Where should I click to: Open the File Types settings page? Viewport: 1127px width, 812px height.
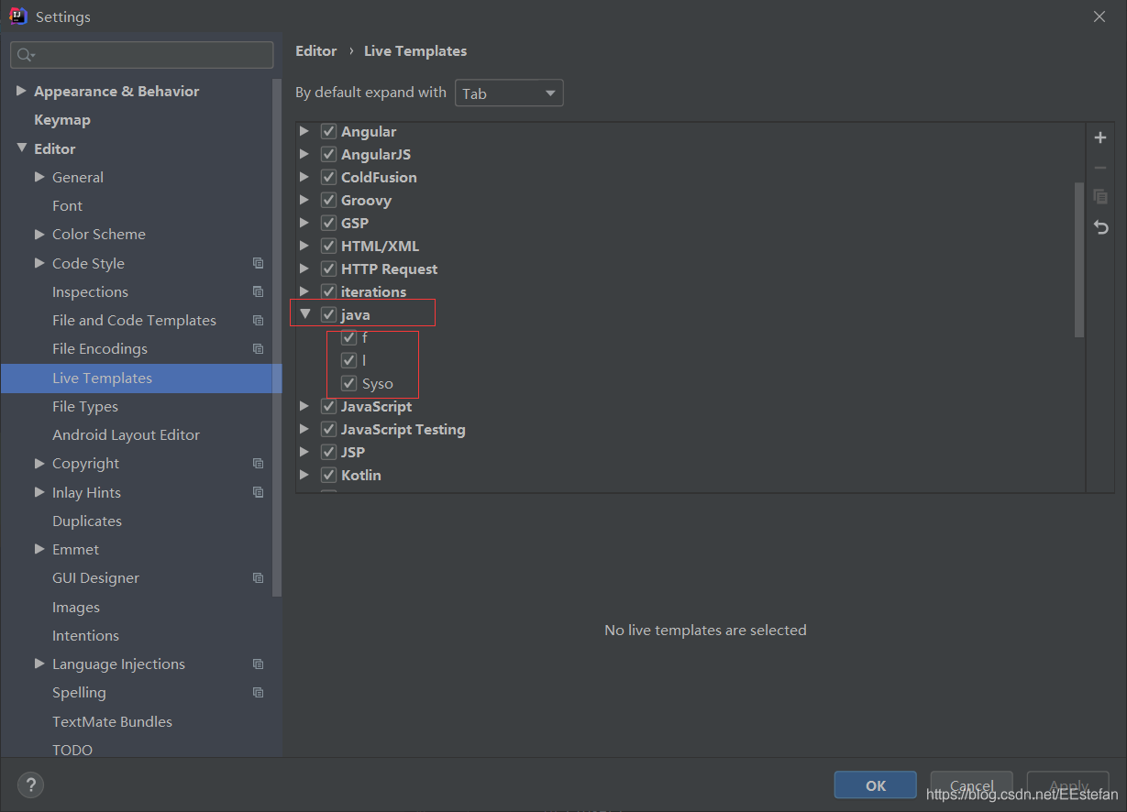click(85, 406)
